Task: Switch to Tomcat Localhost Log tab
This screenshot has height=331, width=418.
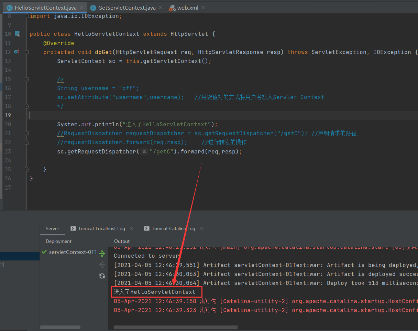Action: tap(101, 228)
